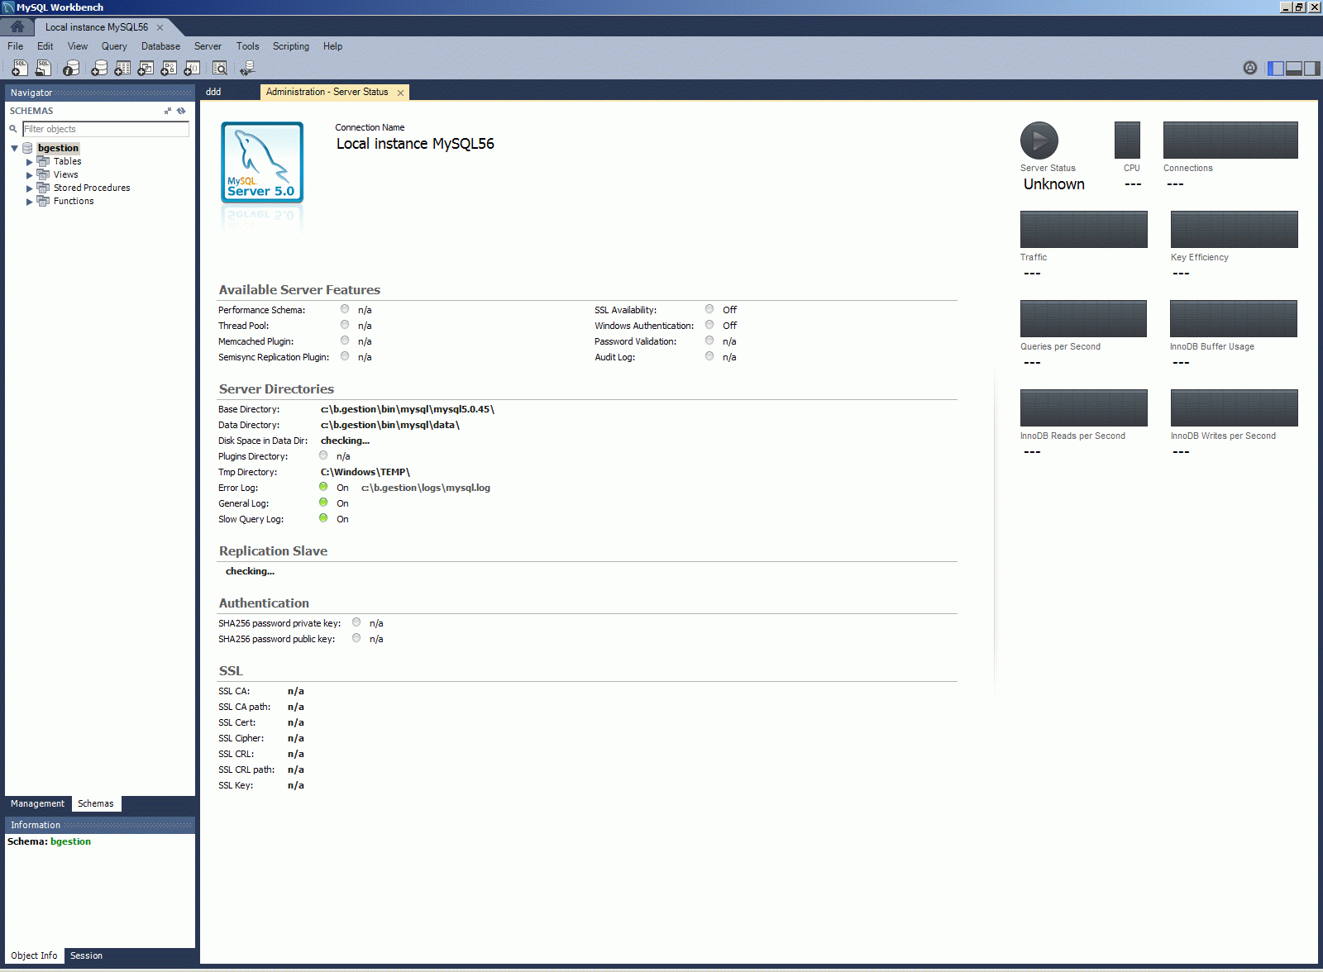The height and width of the screenshot is (972, 1323).
Task: Click the Functions folder icon
Action: click(x=43, y=201)
